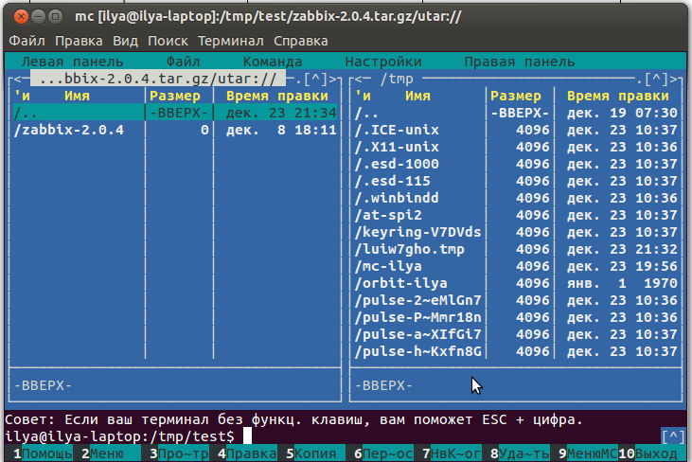Sort right panel by Время правки
Viewport: 692px width, 462px height.
[x=618, y=97]
